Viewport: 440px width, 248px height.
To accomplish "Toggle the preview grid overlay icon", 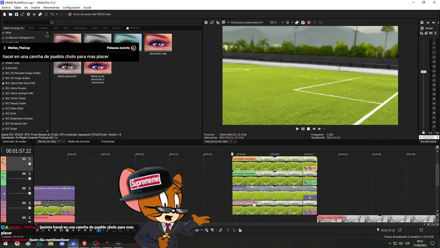I will point(288,22).
